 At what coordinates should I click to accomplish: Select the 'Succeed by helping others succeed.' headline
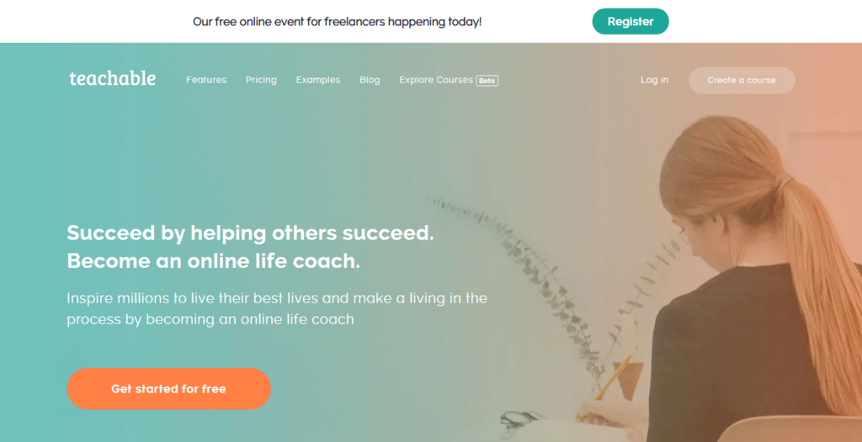tap(250, 233)
